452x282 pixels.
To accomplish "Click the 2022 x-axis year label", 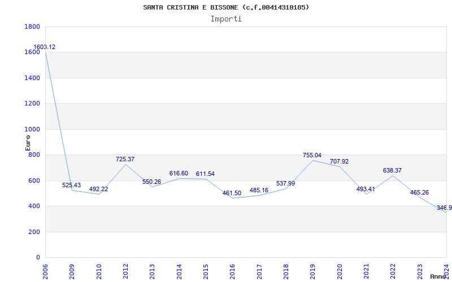I will [393, 272].
